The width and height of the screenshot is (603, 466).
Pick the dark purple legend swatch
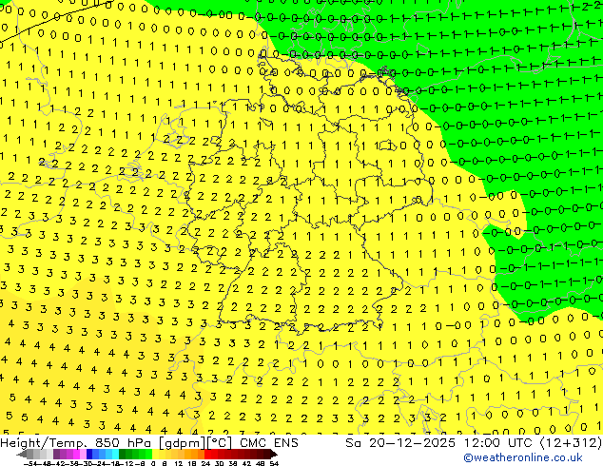click(x=56, y=455)
